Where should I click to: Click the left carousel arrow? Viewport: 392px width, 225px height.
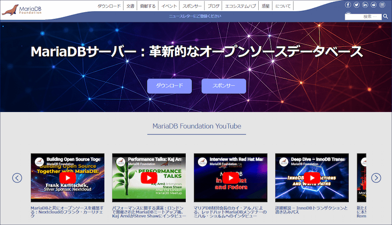pos(17,178)
